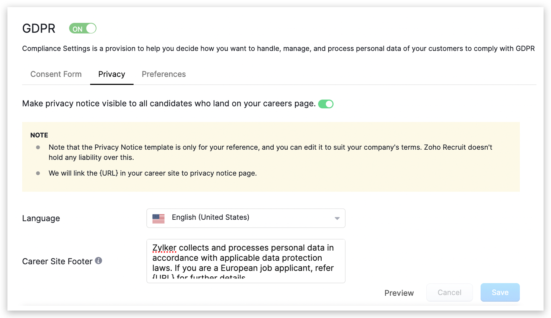Click the Cancel button

(x=449, y=292)
